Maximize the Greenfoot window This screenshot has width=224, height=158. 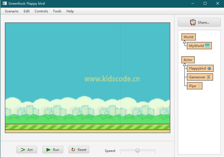tap(205, 3)
